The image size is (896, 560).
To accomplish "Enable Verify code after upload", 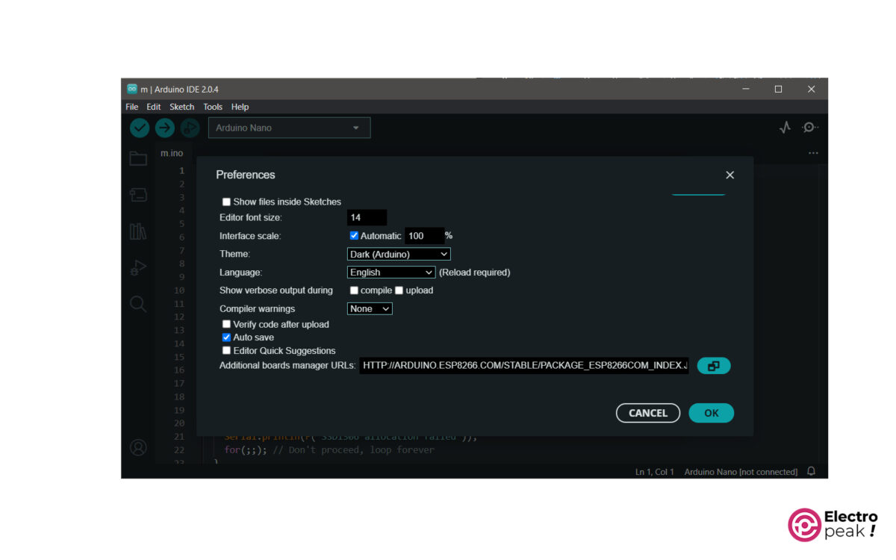I will (226, 325).
